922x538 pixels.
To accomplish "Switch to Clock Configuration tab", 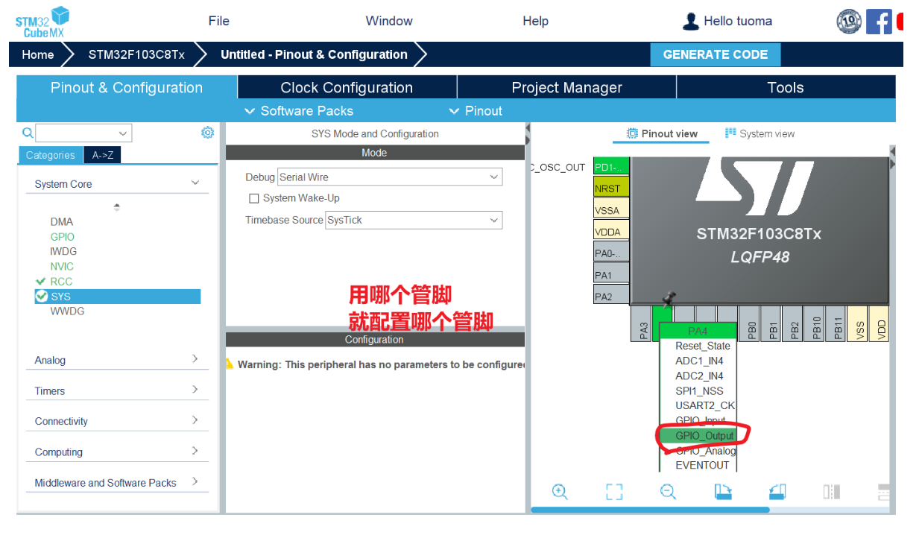I will coord(347,88).
